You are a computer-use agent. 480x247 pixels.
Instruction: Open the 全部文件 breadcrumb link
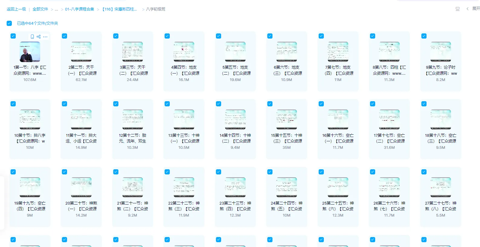pos(40,9)
